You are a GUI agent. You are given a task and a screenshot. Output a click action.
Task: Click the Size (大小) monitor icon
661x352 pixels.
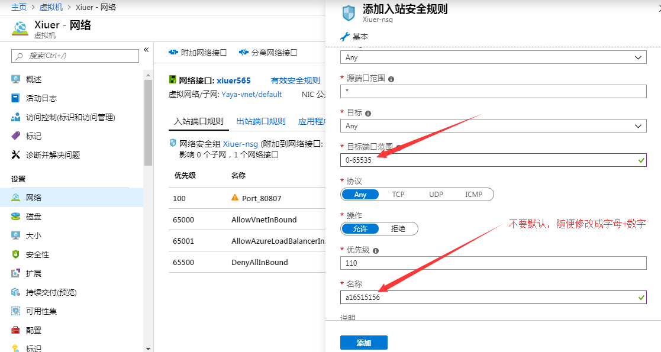click(x=15, y=235)
